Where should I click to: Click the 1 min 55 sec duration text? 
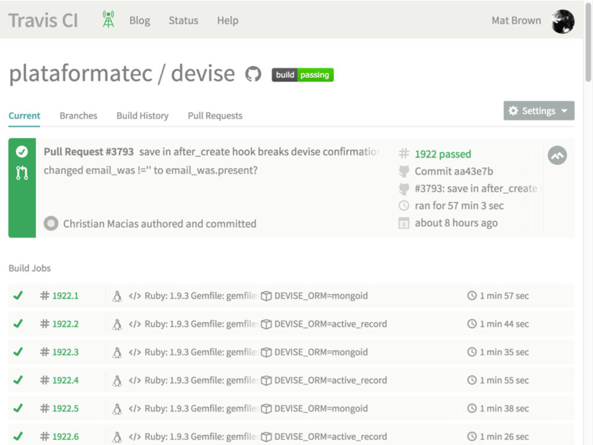[x=504, y=380]
